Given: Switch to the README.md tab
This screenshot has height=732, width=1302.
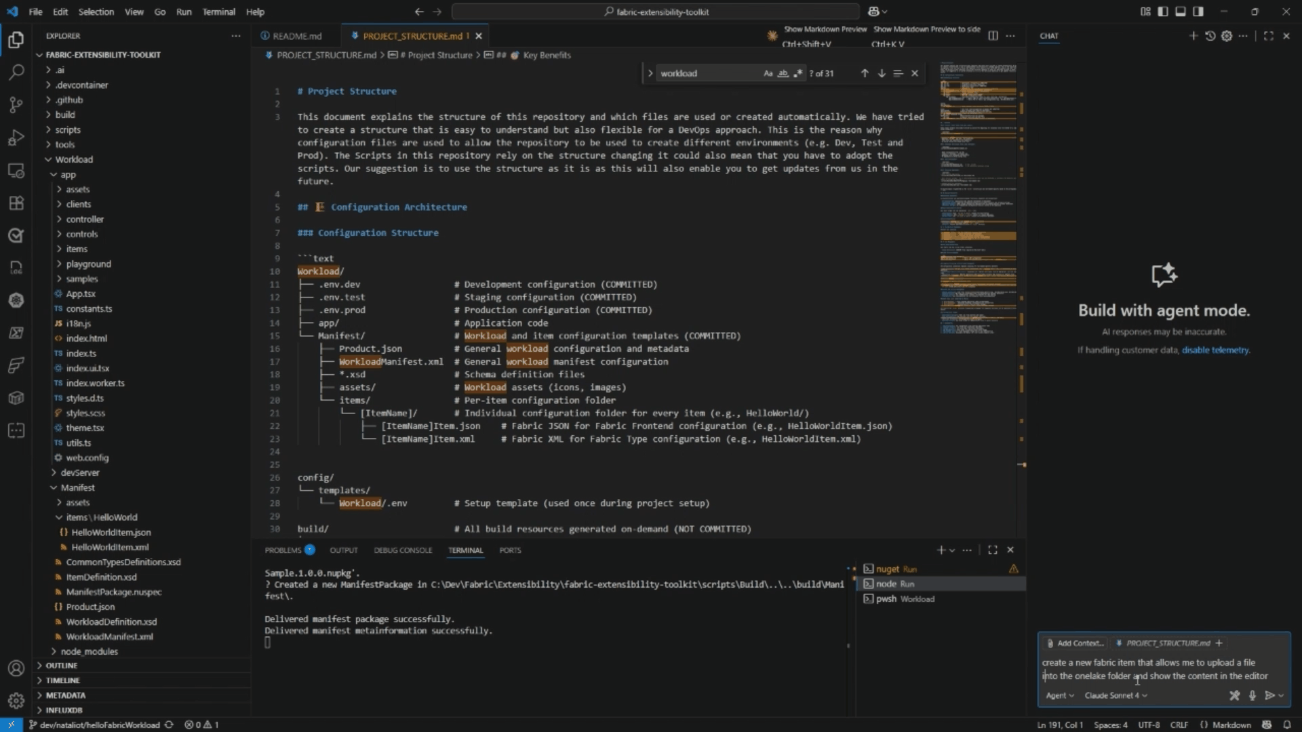Looking at the screenshot, I should tap(296, 36).
